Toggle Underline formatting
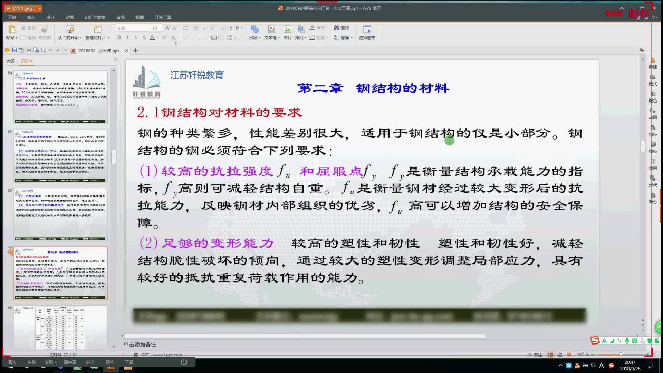Viewport: 663px width, 373px height. (x=136, y=37)
